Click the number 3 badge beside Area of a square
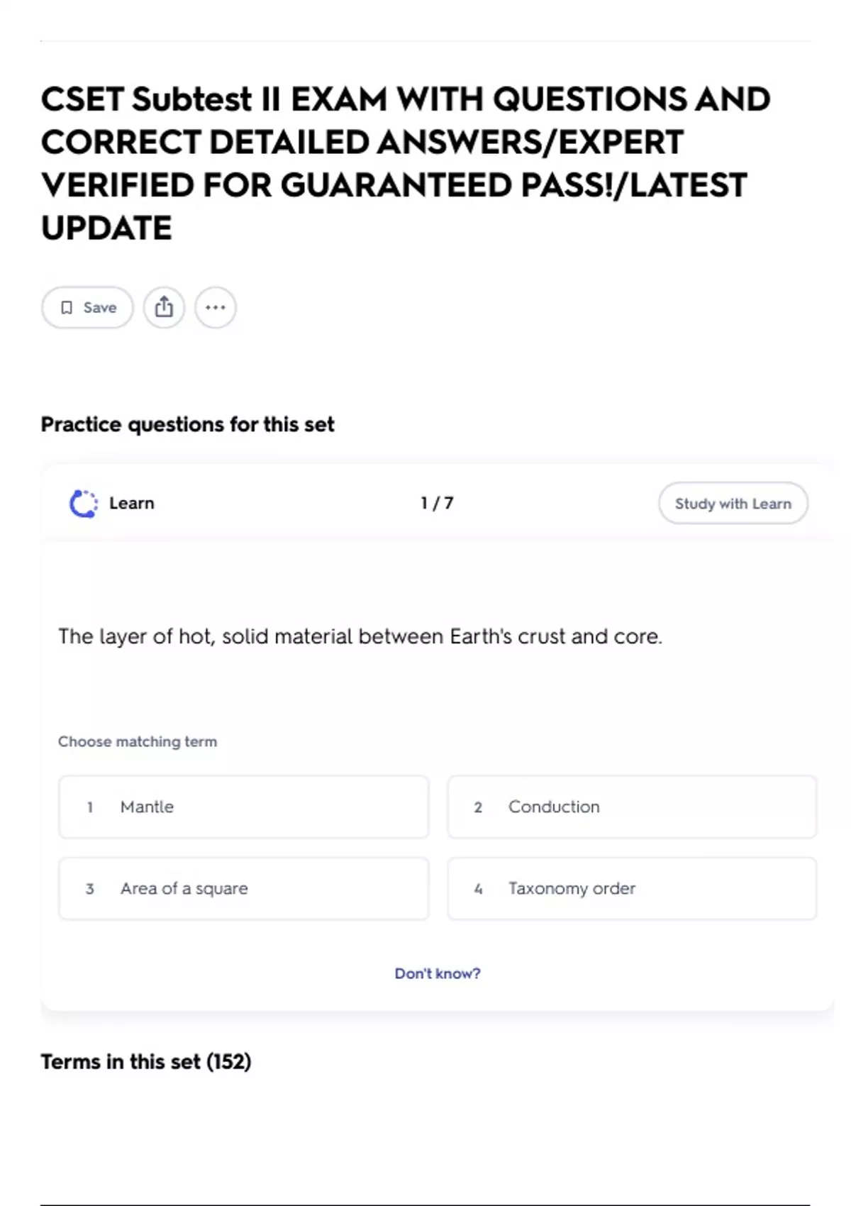The image size is (851, 1206). (x=90, y=889)
